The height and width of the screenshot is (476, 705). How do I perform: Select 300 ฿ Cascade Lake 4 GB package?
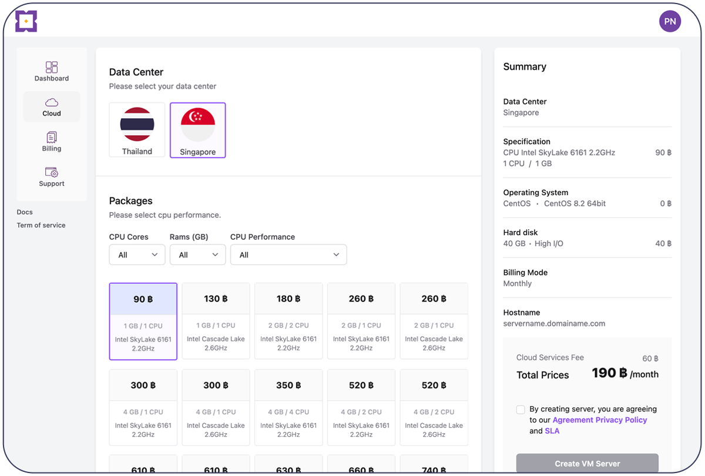coord(216,407)
